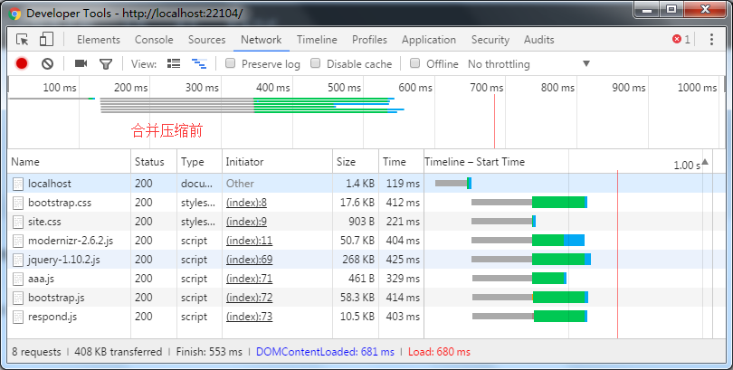Open the DevTools three-dot menu
The image size is (733, 370).
[711, 40]
